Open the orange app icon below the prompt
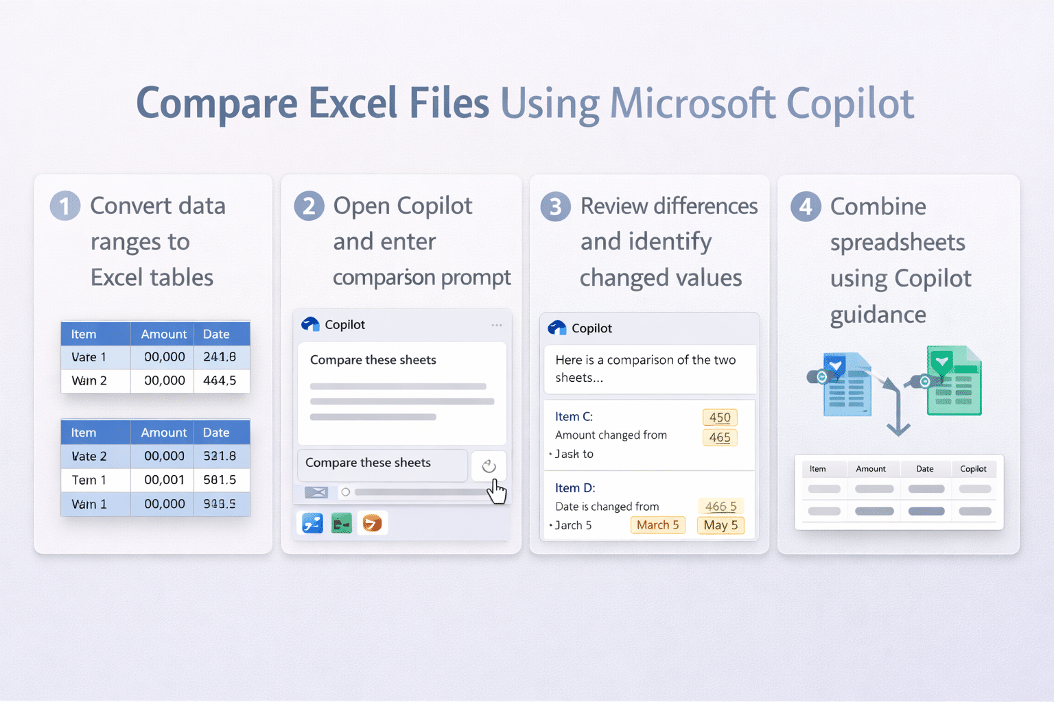 click(x=372, y=524)
